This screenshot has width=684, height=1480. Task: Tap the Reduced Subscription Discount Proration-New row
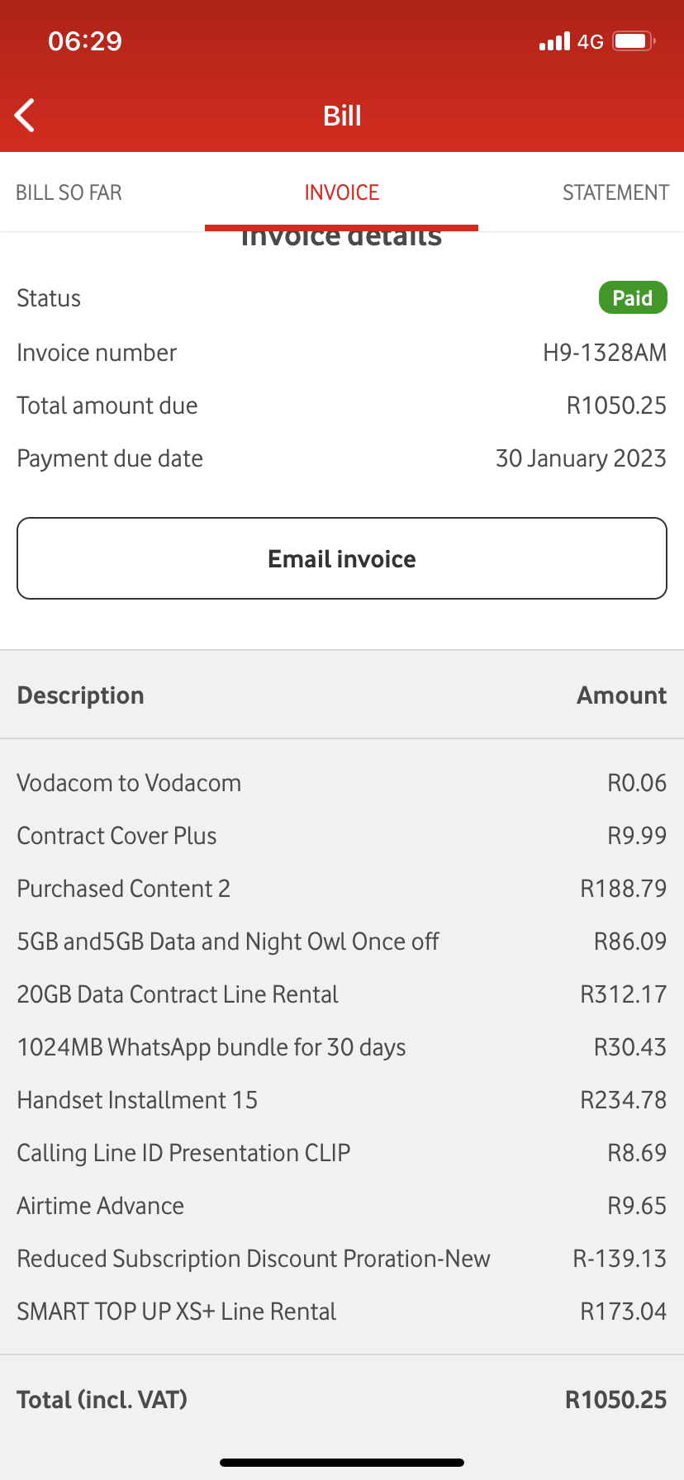[x=254, y=1259]
